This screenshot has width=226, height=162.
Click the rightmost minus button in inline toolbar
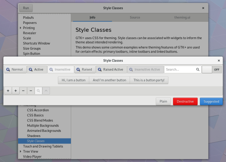(31, 91)
